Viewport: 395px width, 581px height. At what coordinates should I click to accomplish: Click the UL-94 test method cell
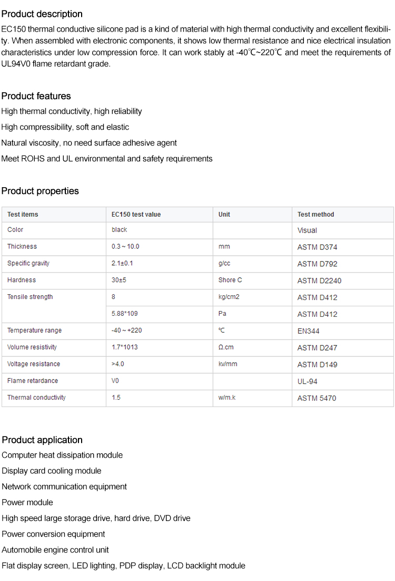[x=308, y=381]
